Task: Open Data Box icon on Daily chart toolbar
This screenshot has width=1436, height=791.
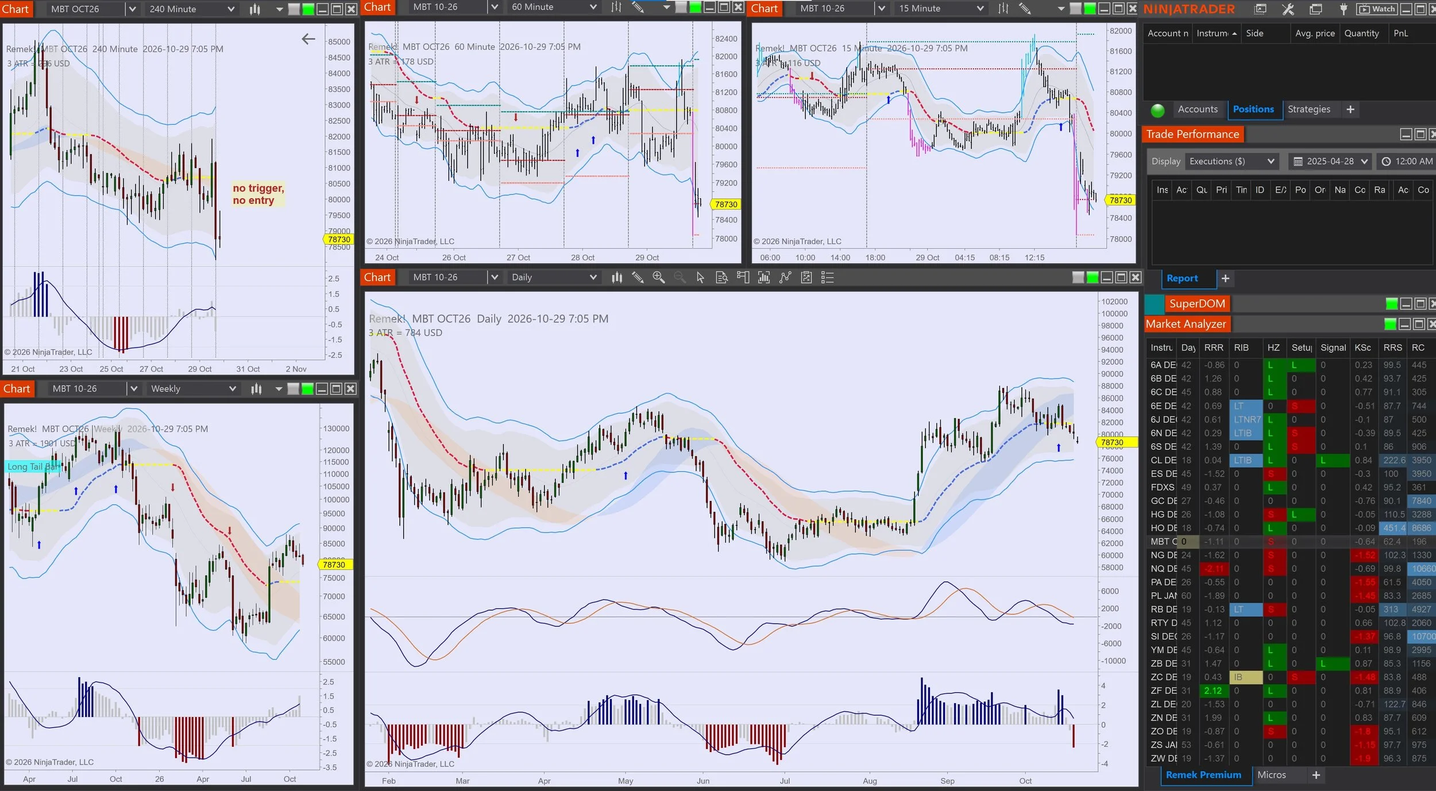Action: pos(721,277)
